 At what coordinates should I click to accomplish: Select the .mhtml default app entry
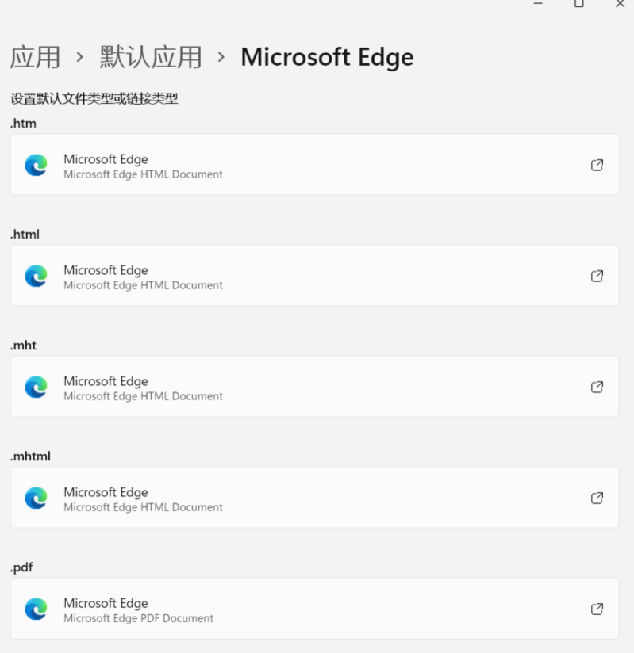[314, 498]
